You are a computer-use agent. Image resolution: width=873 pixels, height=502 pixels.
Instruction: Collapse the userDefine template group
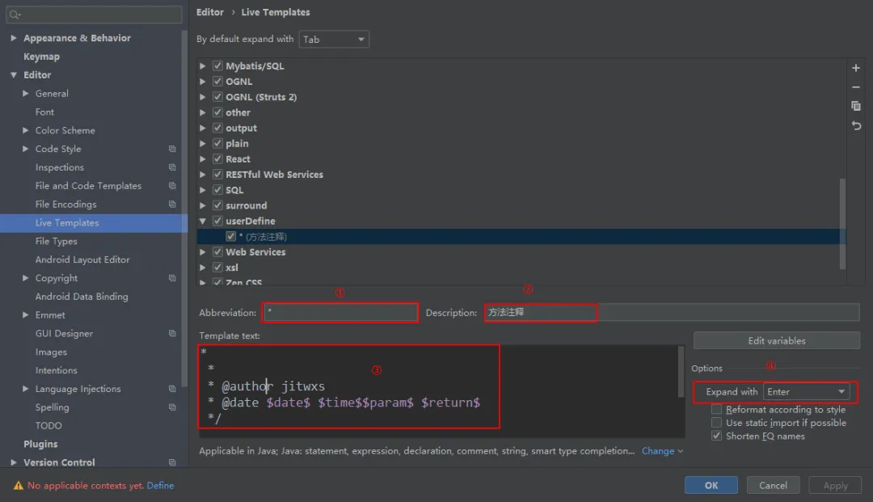203,221
